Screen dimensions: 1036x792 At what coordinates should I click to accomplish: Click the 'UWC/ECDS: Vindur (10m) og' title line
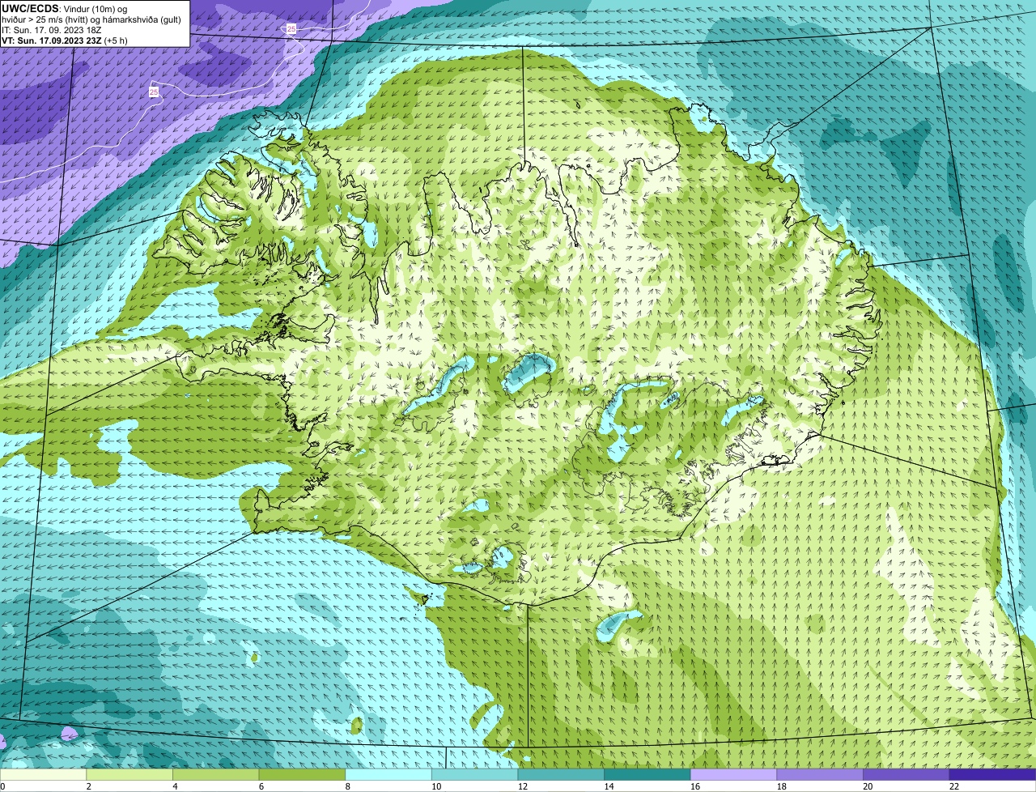pyautogui.click(x=65, y=8)
